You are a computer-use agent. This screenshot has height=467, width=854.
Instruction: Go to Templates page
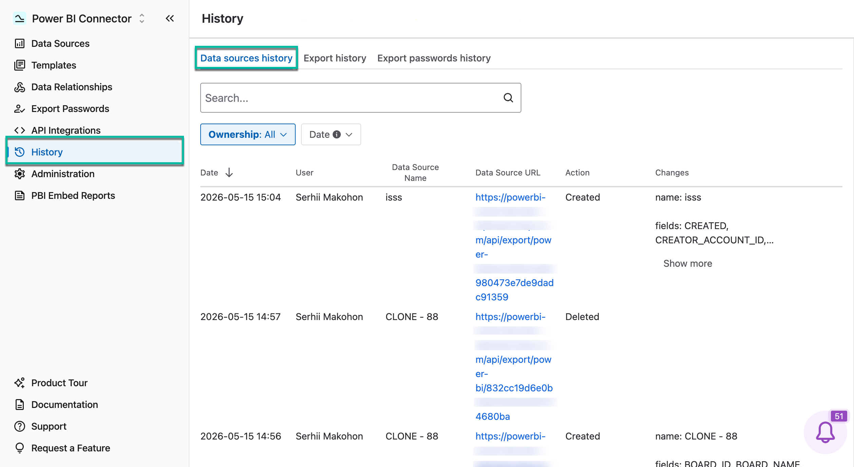54,65
